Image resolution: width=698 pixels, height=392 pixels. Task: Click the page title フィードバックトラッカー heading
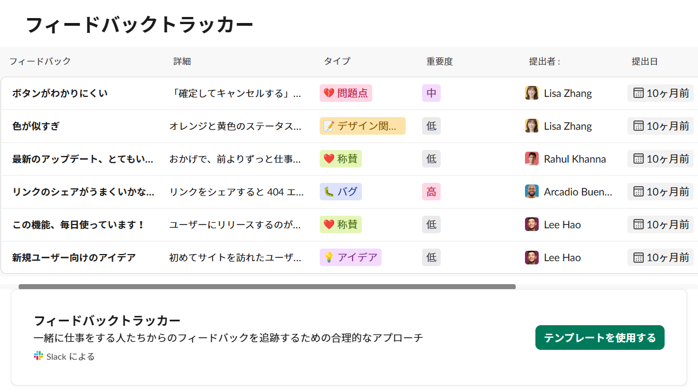point(139,25)
